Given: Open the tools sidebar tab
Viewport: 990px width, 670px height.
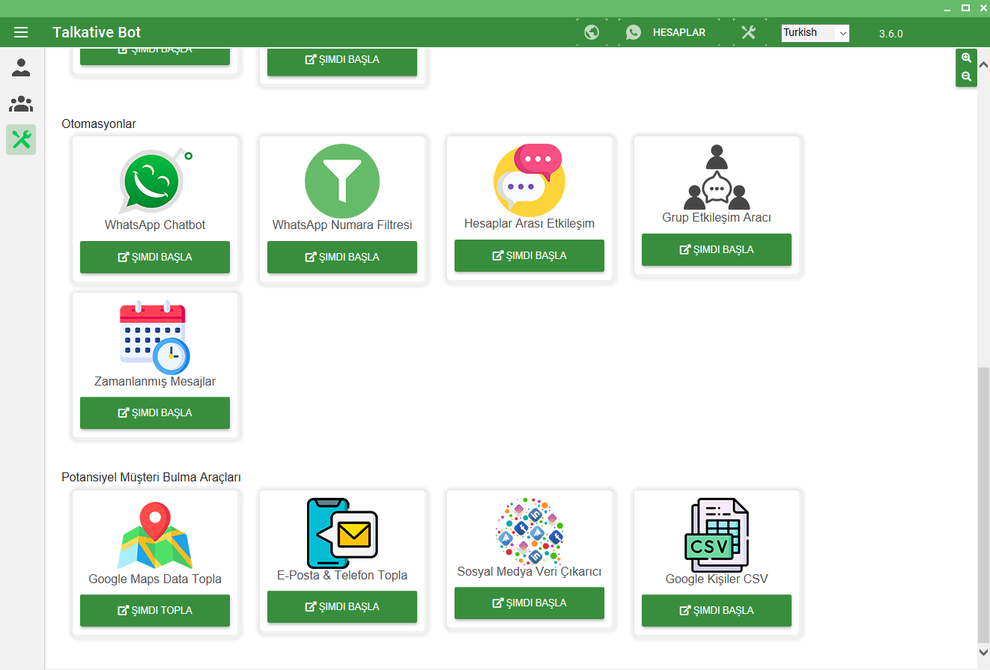Looking at the screenshot, I should [x=21, y=139].
